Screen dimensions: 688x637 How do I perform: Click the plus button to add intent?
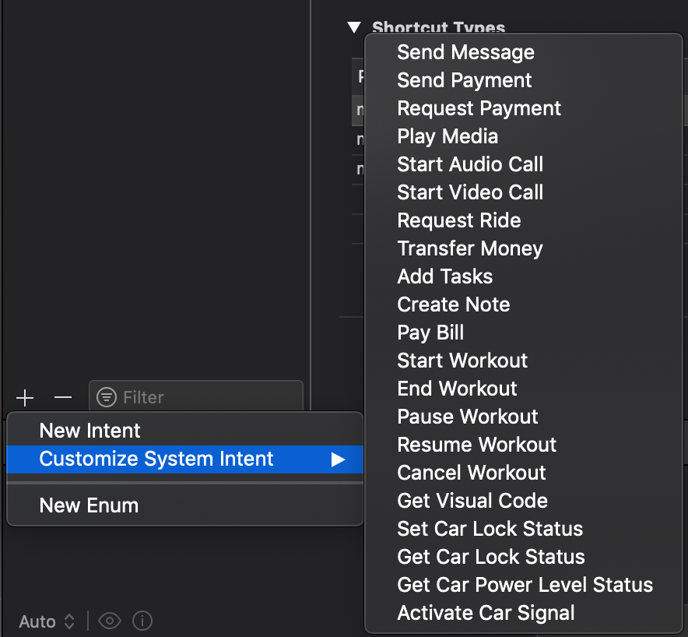[25, 398]
